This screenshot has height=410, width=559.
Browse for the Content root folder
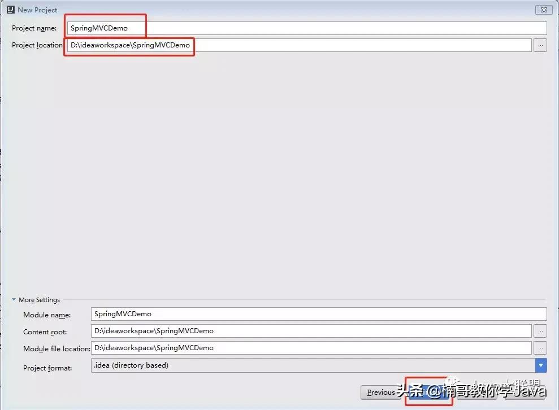540,332
